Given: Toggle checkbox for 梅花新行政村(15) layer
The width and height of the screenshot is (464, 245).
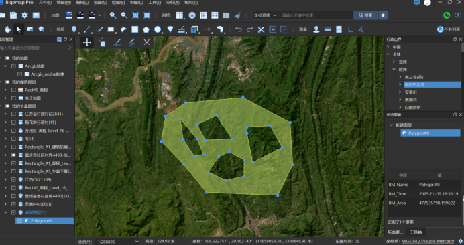Looking at the screenshot, I should click(x=13, y=122).
